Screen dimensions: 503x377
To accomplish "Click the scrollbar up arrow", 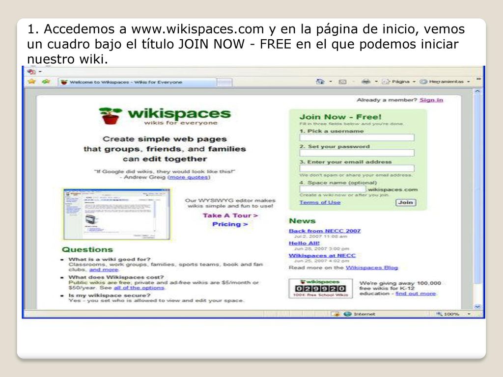I will tap(477, 91).
